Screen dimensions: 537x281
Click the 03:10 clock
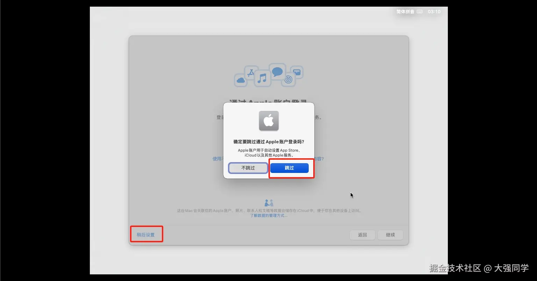coord(434,12)
